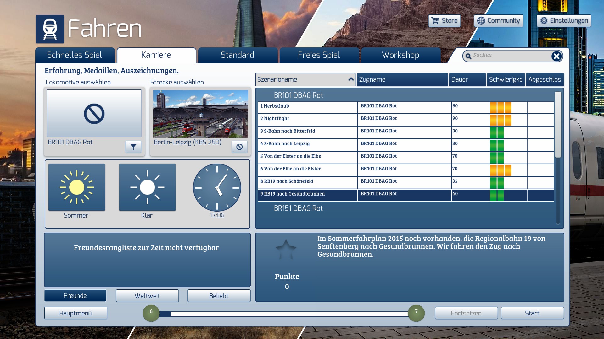Sort by the Szenarioname column arrow
The image size is (604, 339).
(351, 79)
